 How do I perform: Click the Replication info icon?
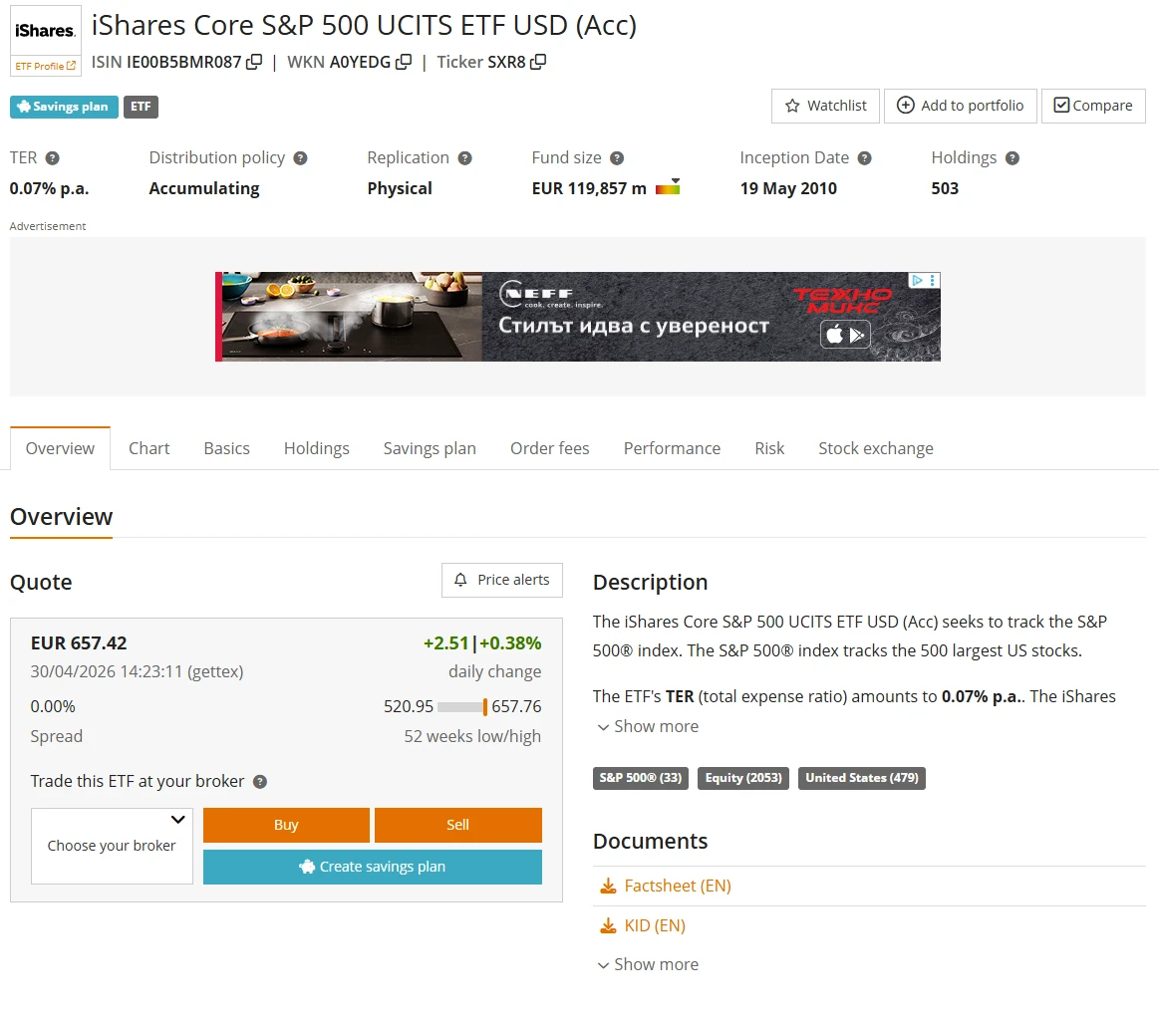(464, 158)
